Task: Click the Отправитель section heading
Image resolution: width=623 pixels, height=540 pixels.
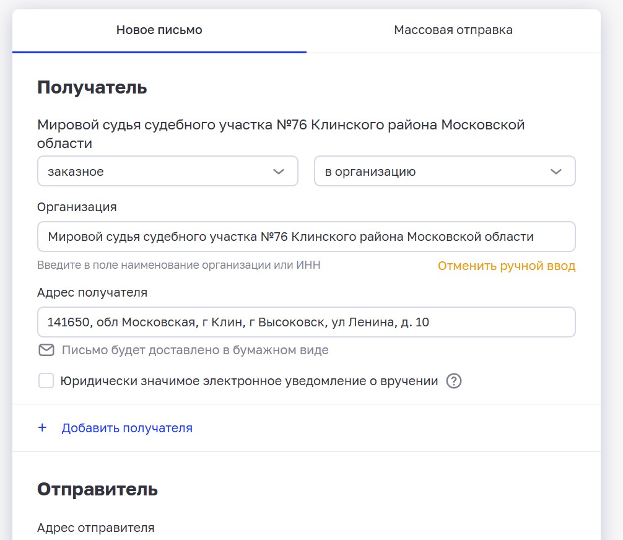Action: pyautogui.click(x=97, y=490)
